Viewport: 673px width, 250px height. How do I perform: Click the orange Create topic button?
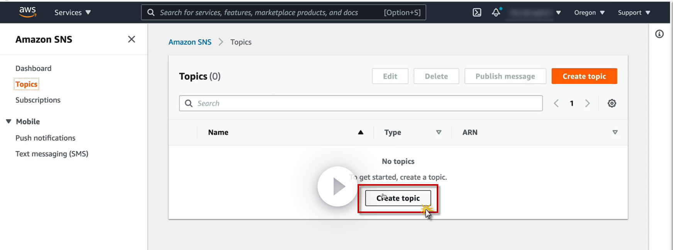pos(584,76)
